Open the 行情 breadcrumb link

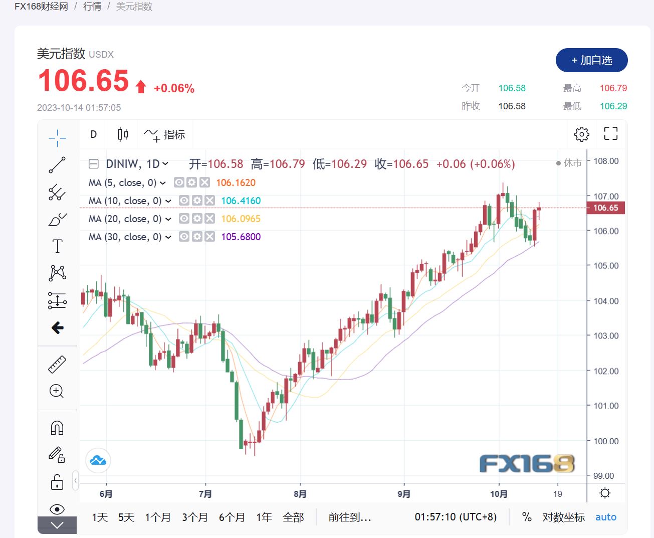92,7
